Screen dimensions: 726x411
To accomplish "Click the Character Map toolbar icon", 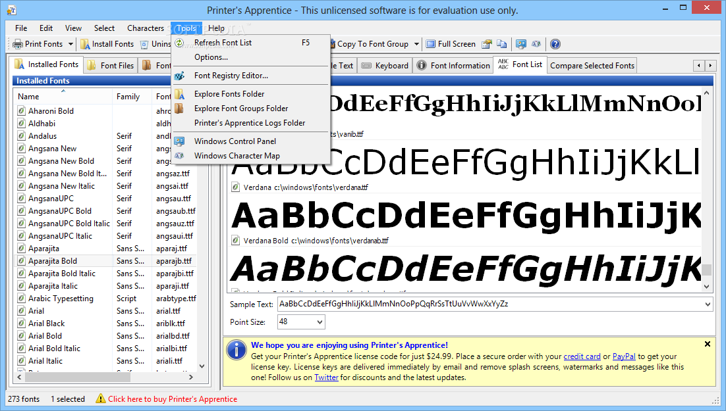I will tap(536, 44).
